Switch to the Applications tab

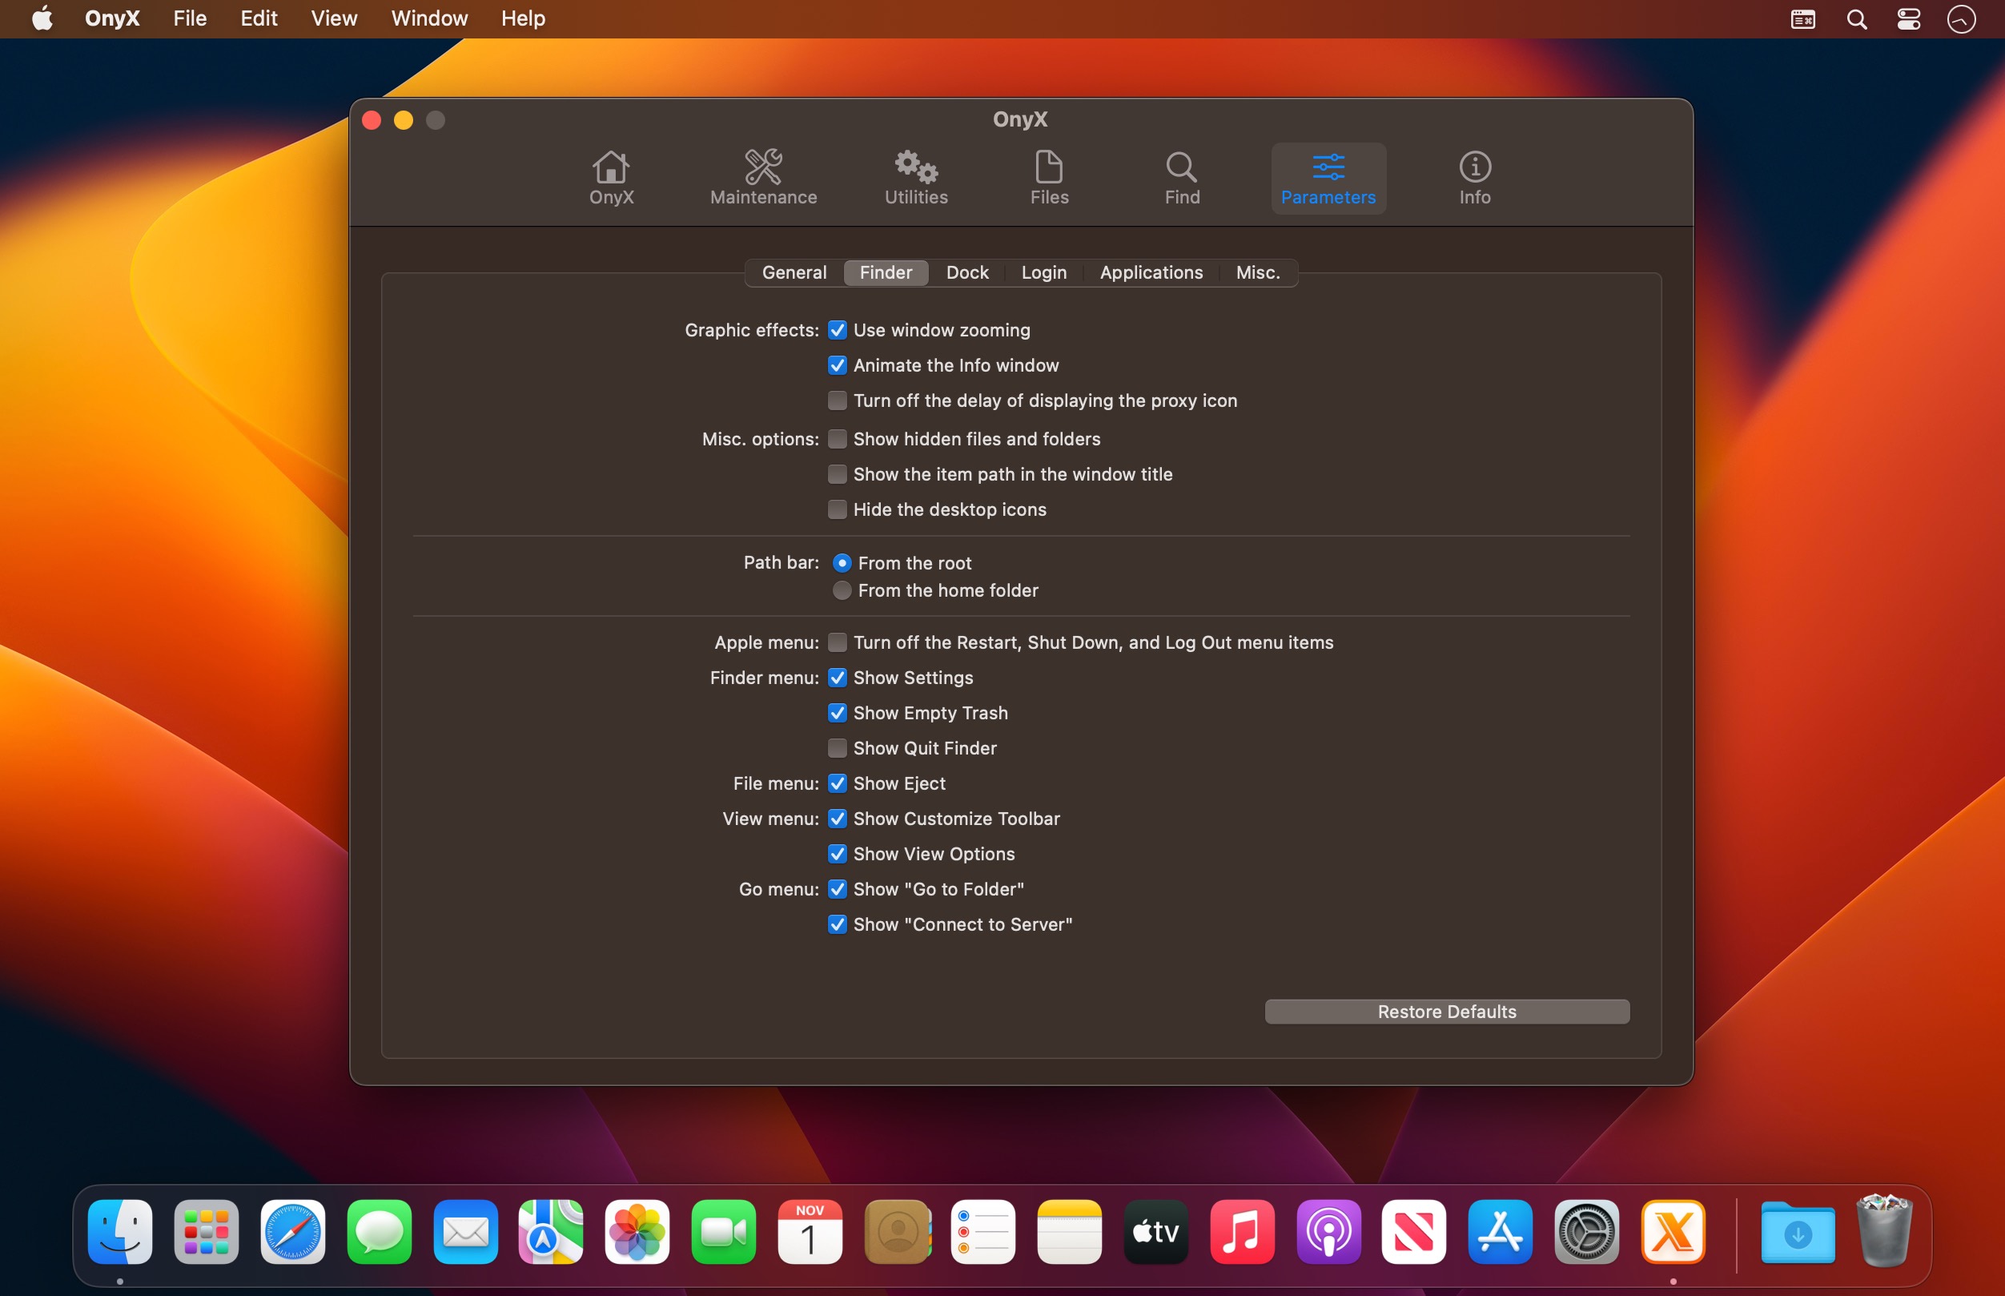[x=1151, y=272]
